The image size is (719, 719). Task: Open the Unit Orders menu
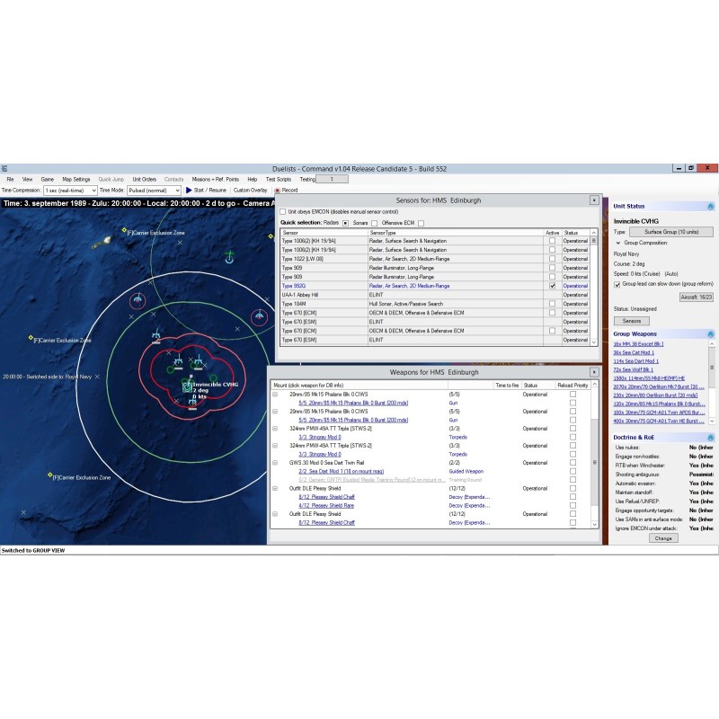[x=144, y=179]
